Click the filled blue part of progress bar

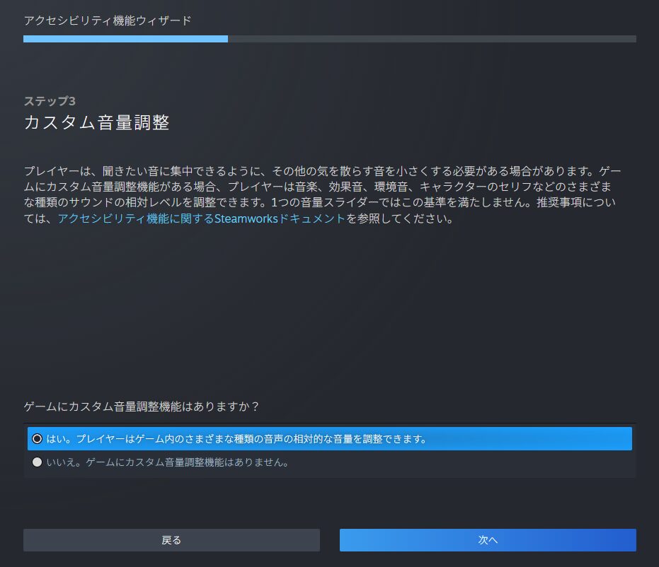pos(125,39)
